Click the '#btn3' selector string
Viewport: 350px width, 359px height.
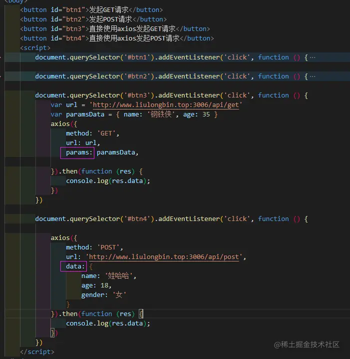pos(139,95)
